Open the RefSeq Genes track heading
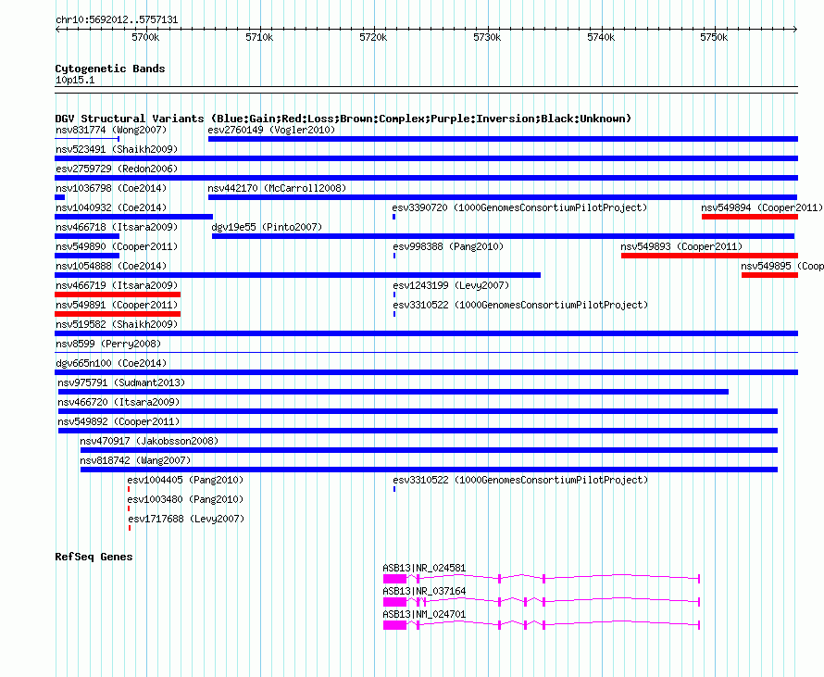The height and width of the screenshot is (677, 824). point(94,557)
